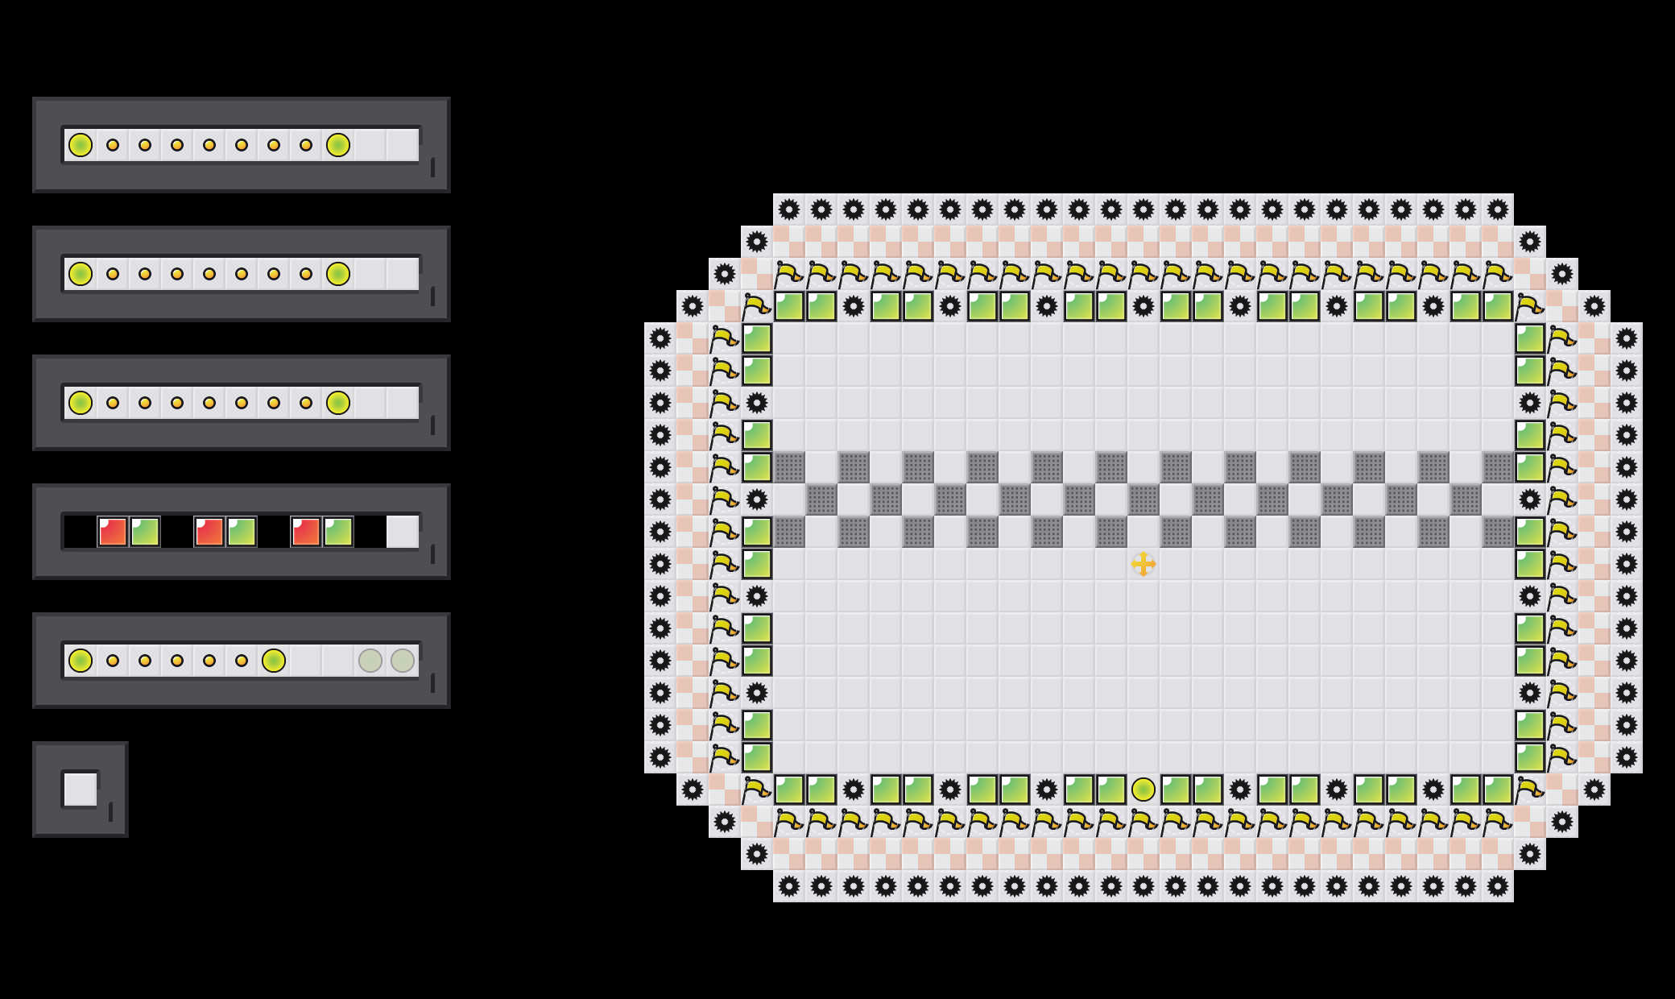Select the right large green ball in the fifth panel
The image size is (1675, 999).
[x=274, y=661]
